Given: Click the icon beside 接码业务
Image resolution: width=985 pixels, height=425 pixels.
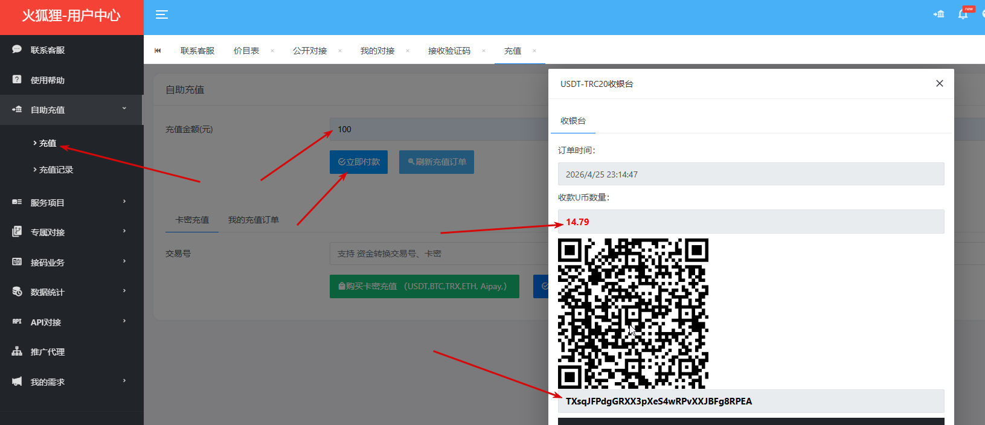Looking at the screenshot, I should point(17,262).
